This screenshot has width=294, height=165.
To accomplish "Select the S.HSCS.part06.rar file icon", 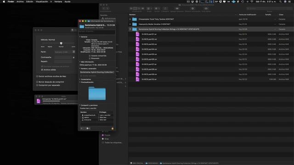I will coord(137,59).
